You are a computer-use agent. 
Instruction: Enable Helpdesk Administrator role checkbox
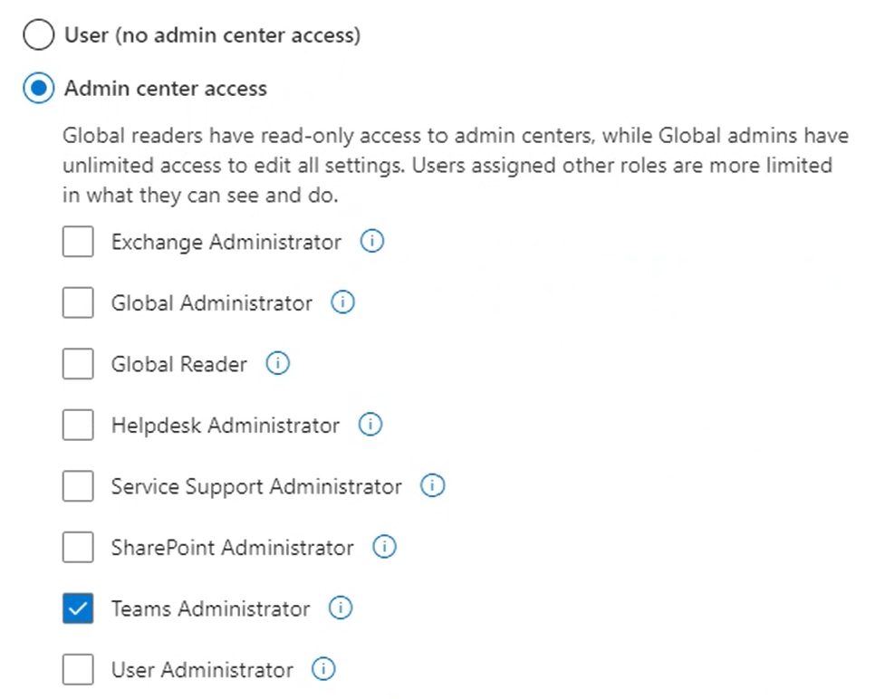[x=78, y=425]
